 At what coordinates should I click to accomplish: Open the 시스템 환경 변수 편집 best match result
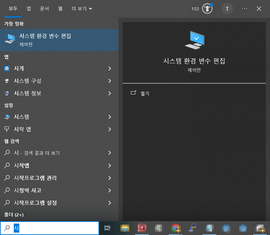click(59, 40)
